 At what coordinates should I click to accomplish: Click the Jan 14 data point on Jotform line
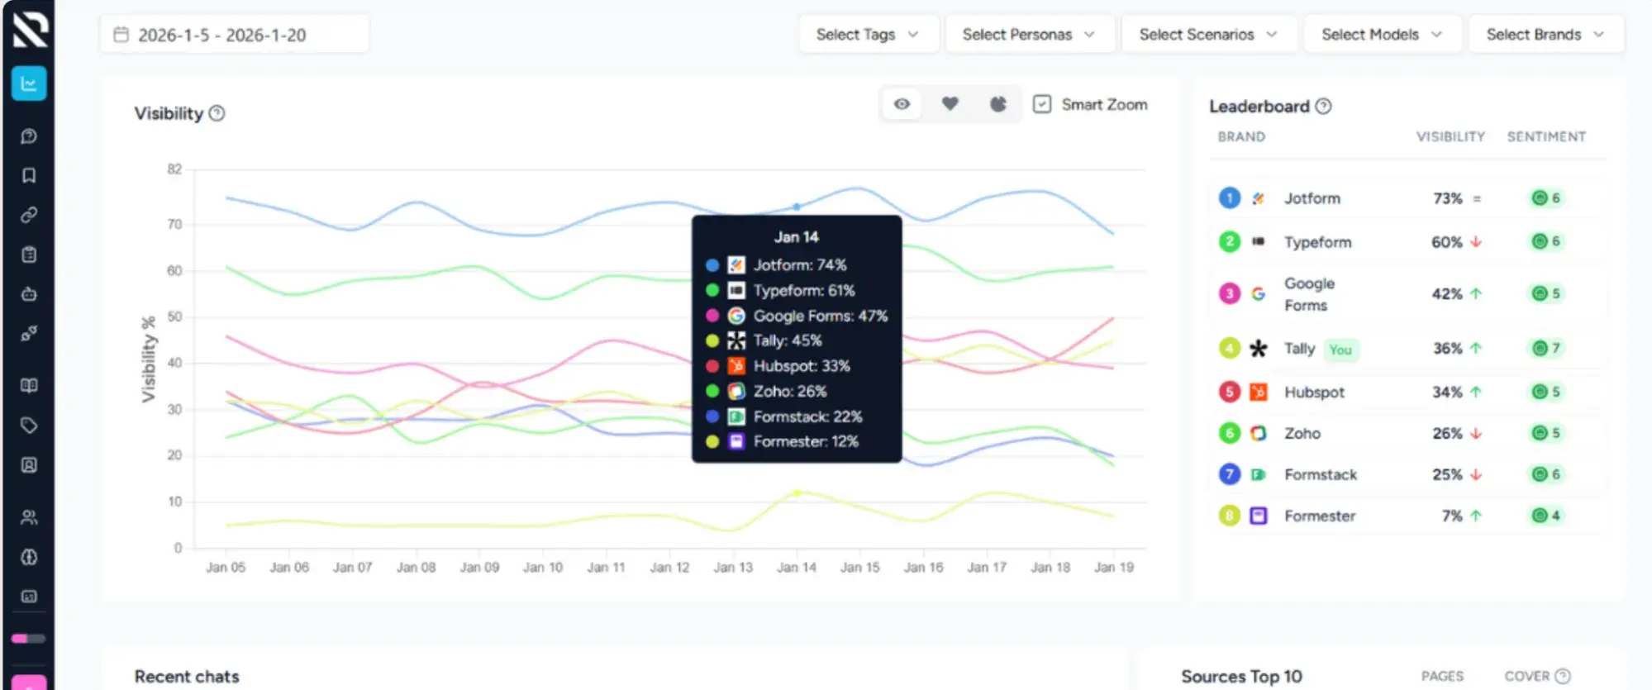tap(797, 207)
